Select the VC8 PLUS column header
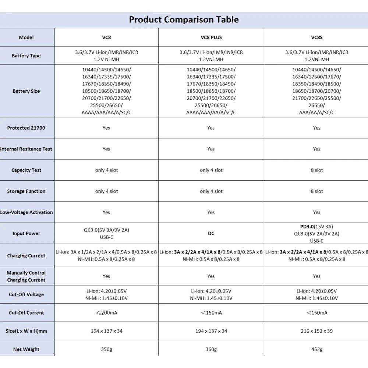The height and width of the screenshot is (368, 368). click(x=211, y=37)
